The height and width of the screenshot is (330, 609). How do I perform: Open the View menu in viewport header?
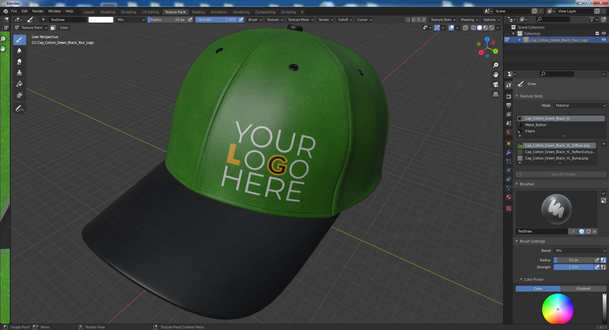[64, 28]
